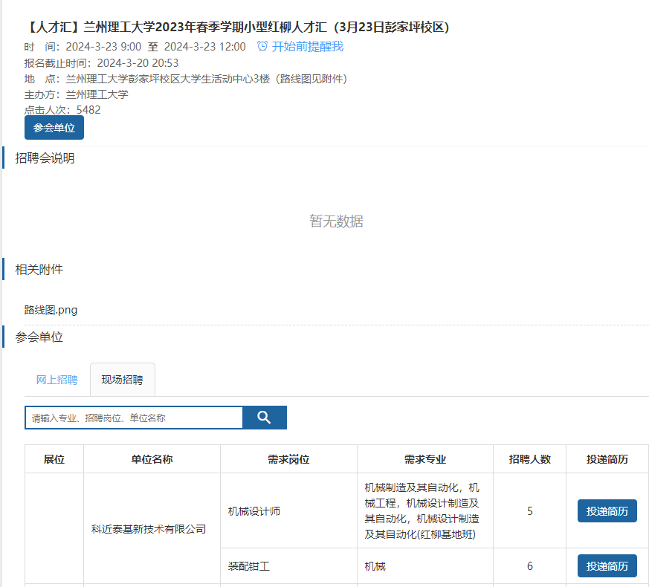649x587 pixels.
Task: Click the 报名截止时间 deadline line
Action: (101, 63)
